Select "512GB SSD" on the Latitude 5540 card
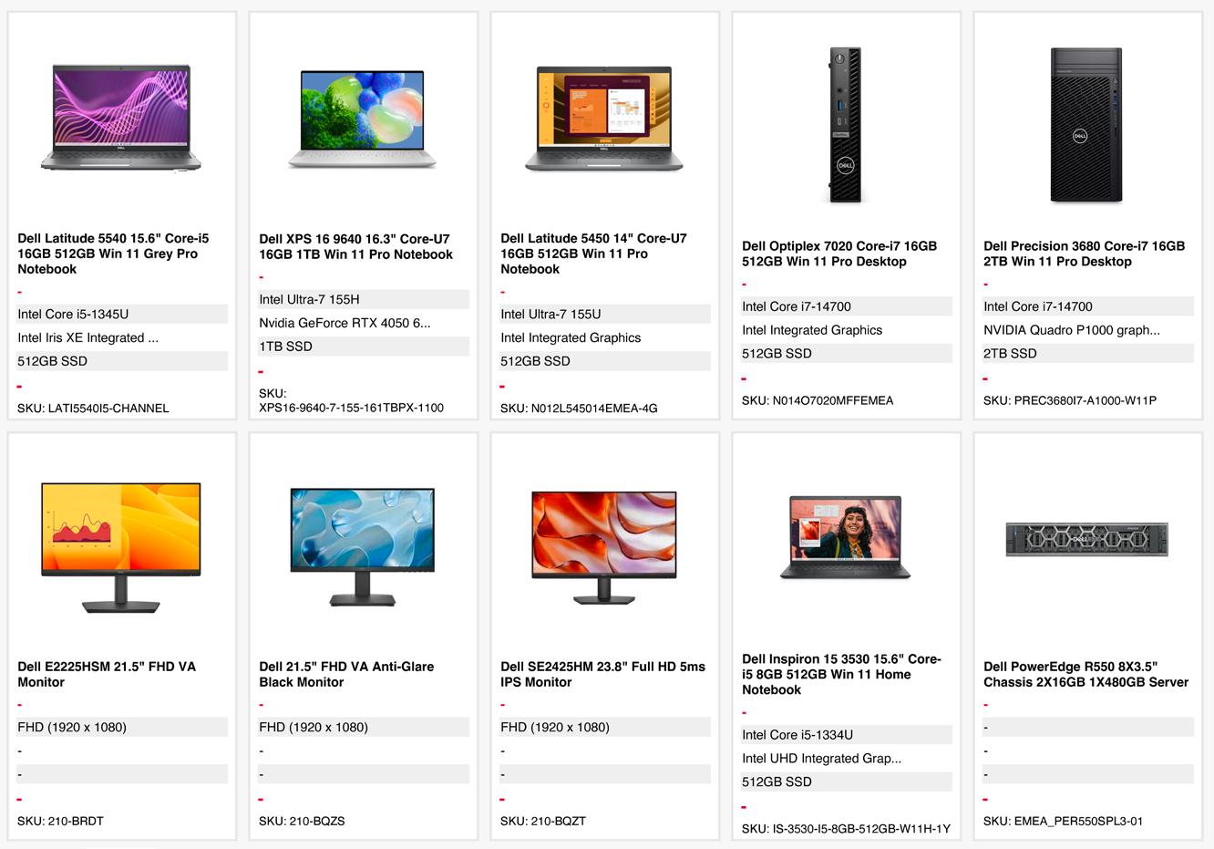This screenshot has width=1214, height=849. tap(122, 361)
